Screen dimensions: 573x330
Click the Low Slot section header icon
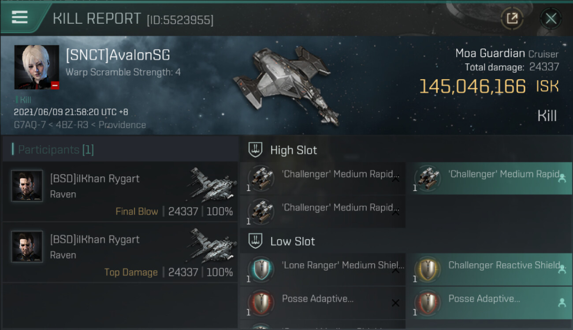click(256, 241)
